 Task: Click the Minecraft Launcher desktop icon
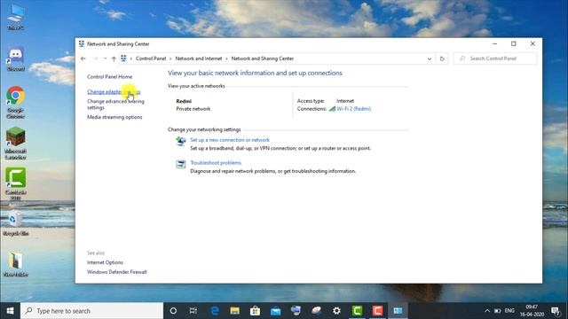16,144
